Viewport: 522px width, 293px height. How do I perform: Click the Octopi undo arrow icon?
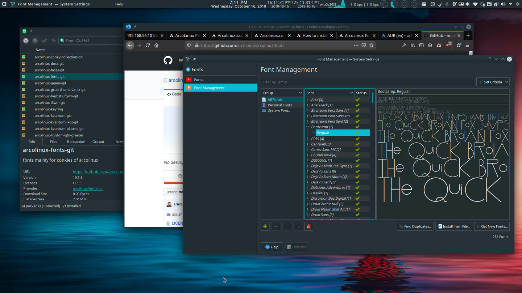pyautogui.click(x=54, y=41)
